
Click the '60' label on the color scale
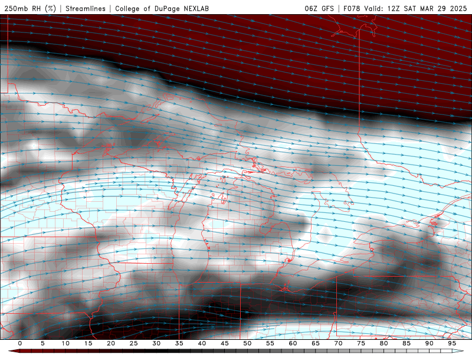tap(293, 343)
